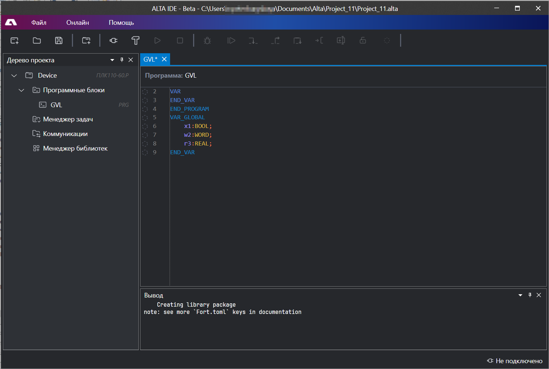Image resolution: width=549 pixels, height=369 pixels.
Task: Click the x1:BOOL; declaration line
Action: [198, 126]
